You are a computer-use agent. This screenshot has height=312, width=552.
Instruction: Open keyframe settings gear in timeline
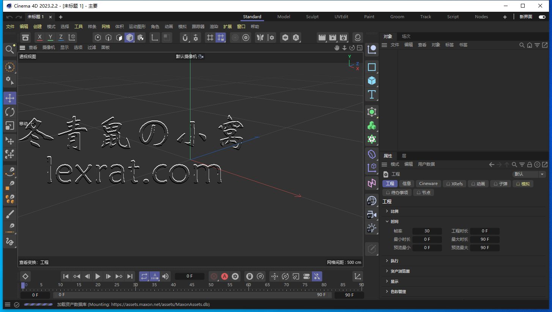click(235, 276)
